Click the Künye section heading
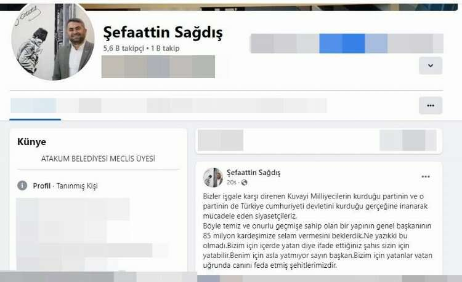The image size is (462, 282). pyautogui.click(x=32, y=142)
